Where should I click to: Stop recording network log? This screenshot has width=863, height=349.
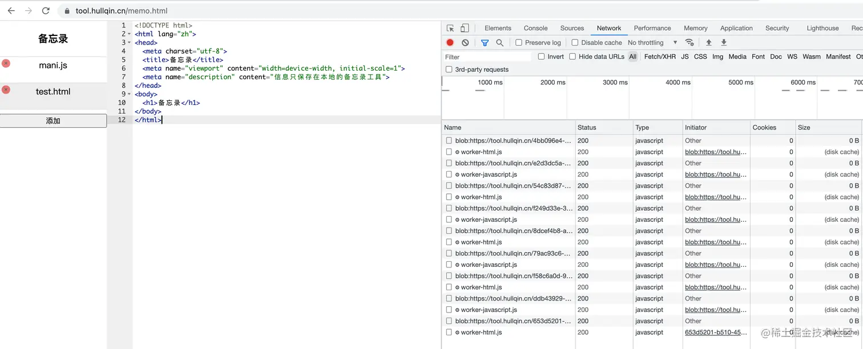point(450,43)
